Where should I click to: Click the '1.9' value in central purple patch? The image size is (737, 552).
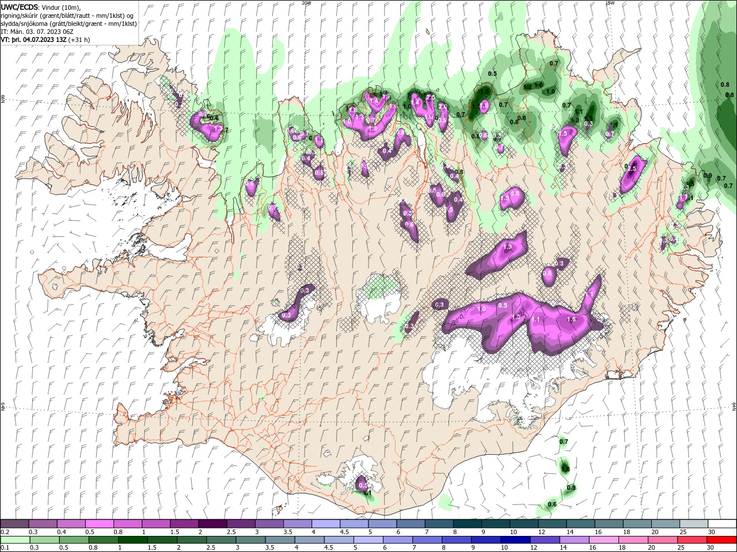507,247
